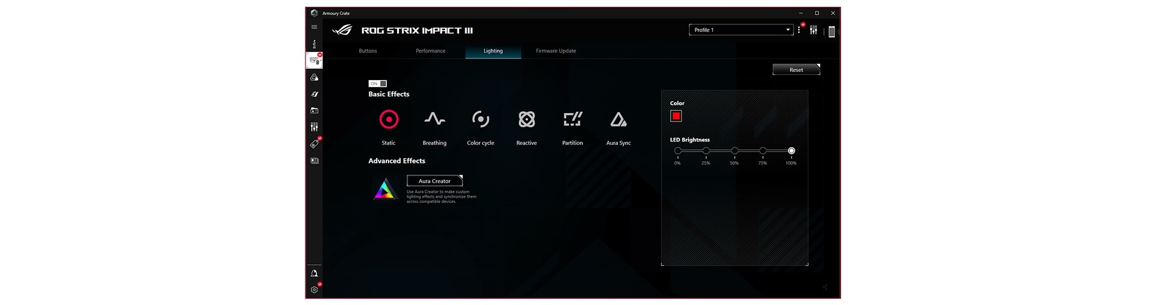Select the Static lighting effect
Screen dimensions: 1163x305
[x=389, y=120]
